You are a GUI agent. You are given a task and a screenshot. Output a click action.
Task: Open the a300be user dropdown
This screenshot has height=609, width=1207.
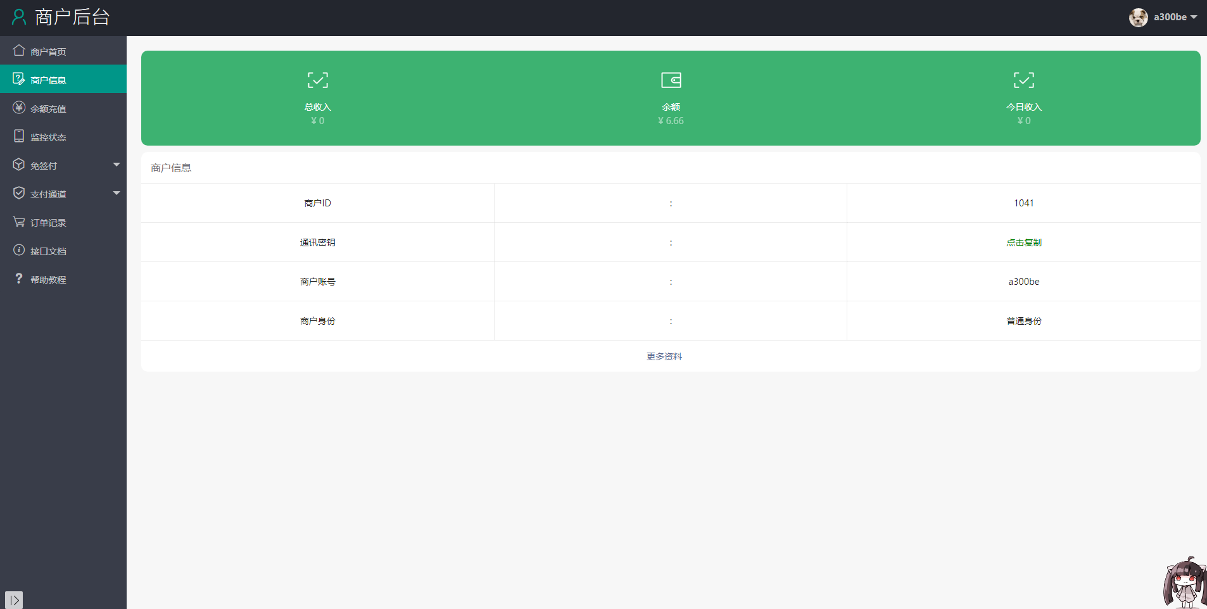coord(1163,17)
